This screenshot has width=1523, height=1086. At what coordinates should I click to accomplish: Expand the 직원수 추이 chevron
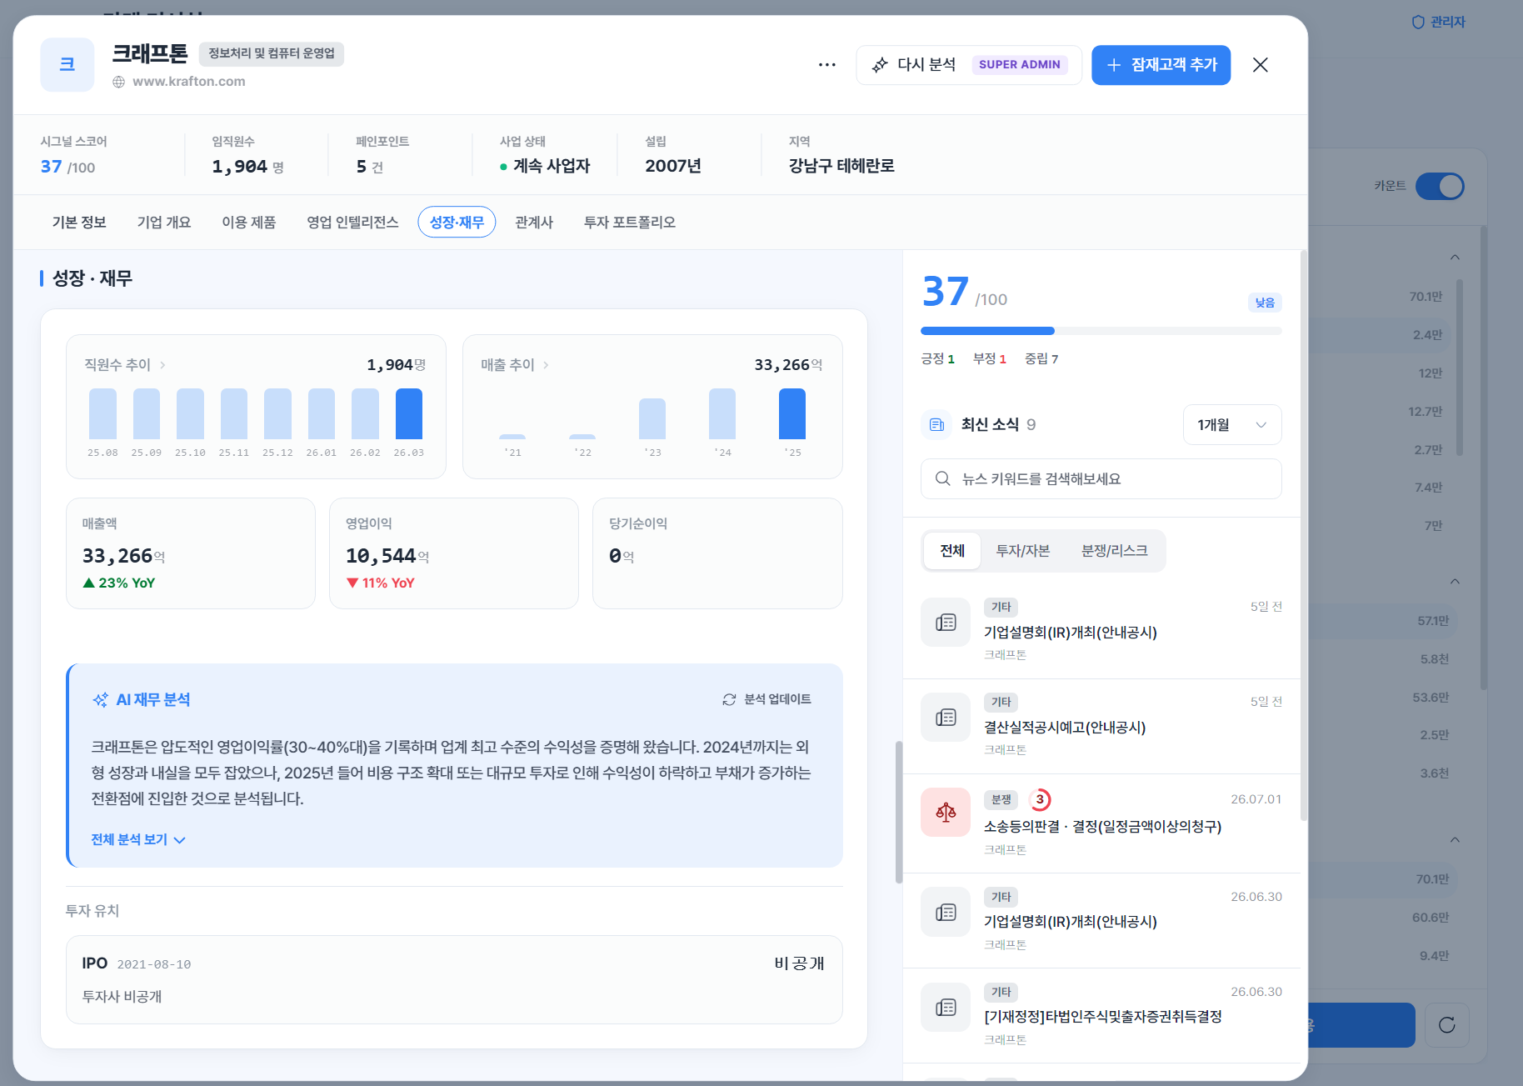[x=162, y=365]
